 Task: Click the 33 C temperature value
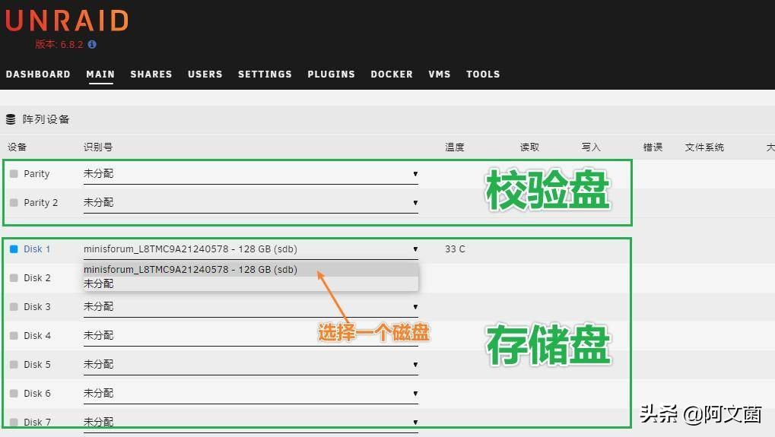pyautogui.click(x=456, y=249)
